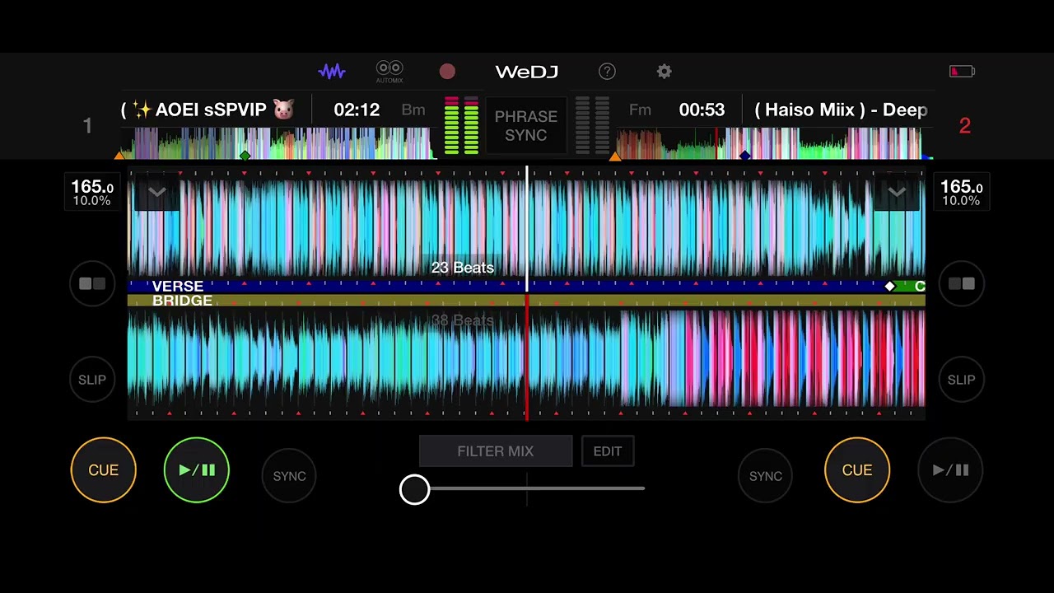Click deck 1 overview waveform strip
Screen dimensions: 1054x593
point(280,143)
